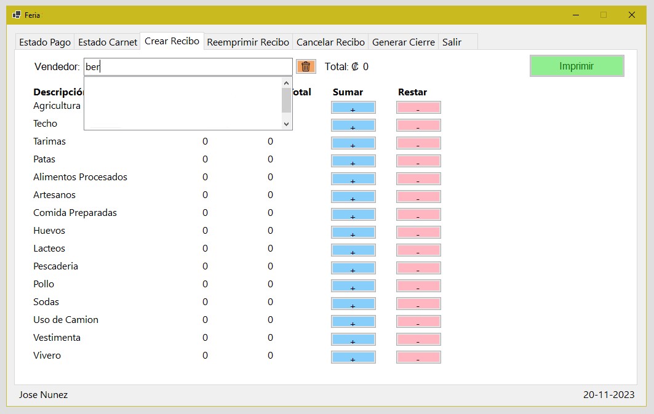Screen dimensions: 654x414
Task: Open the Cancelar Recibo tab
Action: 330,42
